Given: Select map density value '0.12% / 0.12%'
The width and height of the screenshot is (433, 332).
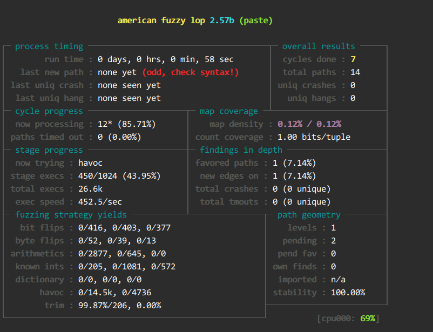Looking at the screenshot, I should (x=309, y=124).
